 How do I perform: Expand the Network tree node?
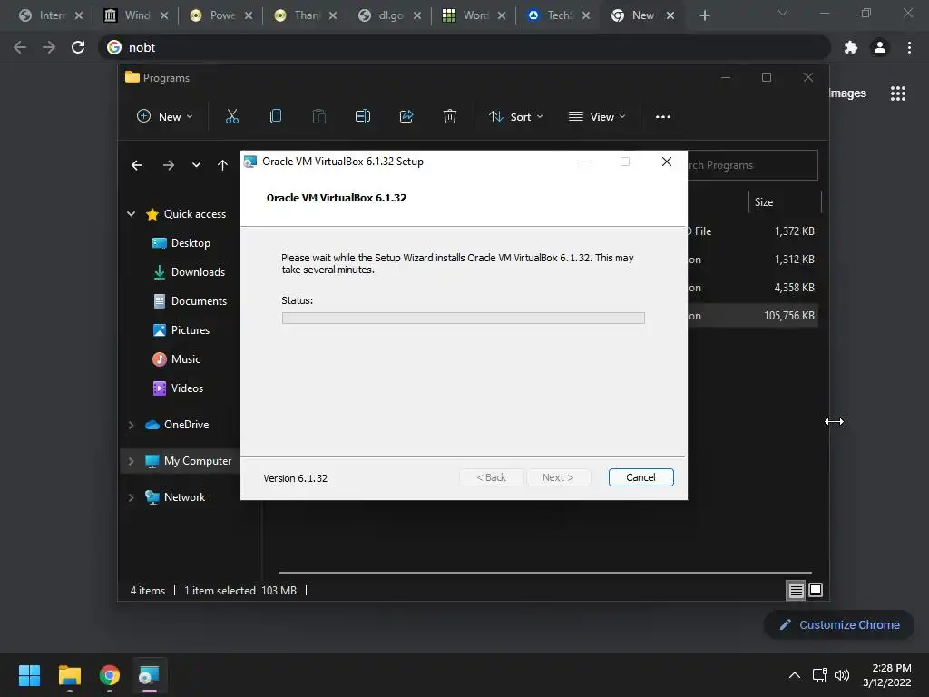[131, 498]
